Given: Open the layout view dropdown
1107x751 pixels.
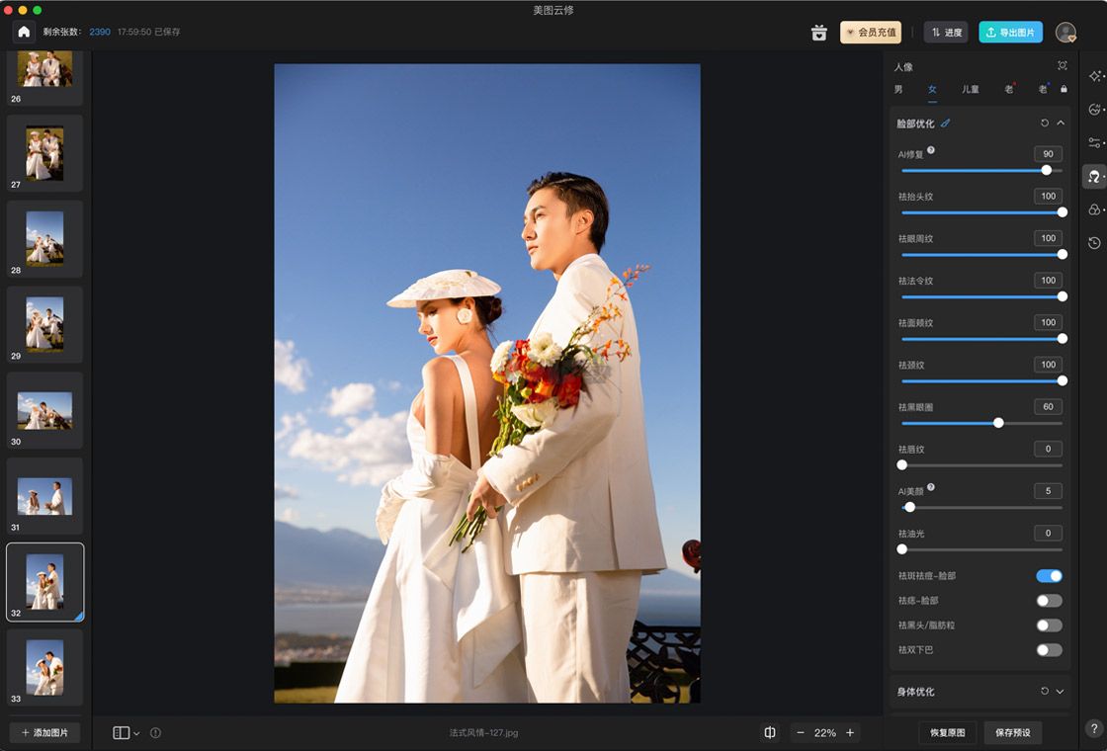Looking at the screenshot, I should pyautogui.click(x=126, y=733).
